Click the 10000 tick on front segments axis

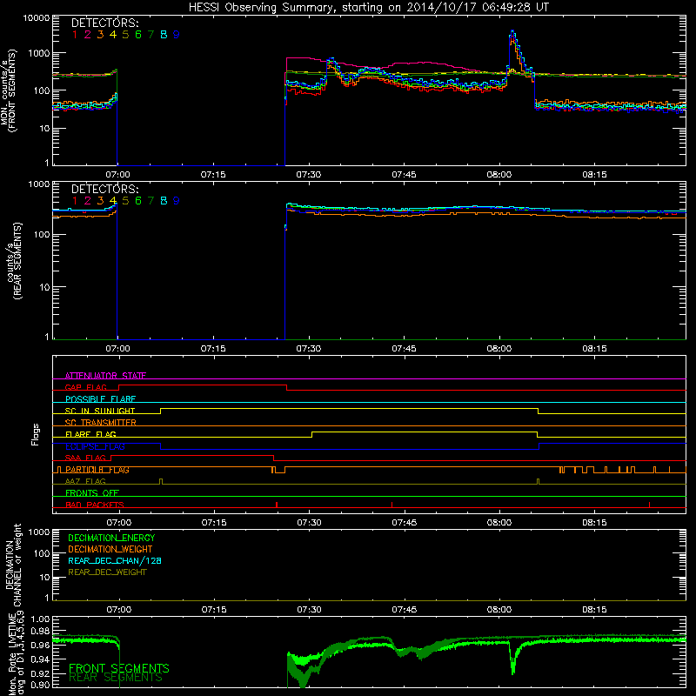pos(37,18)
